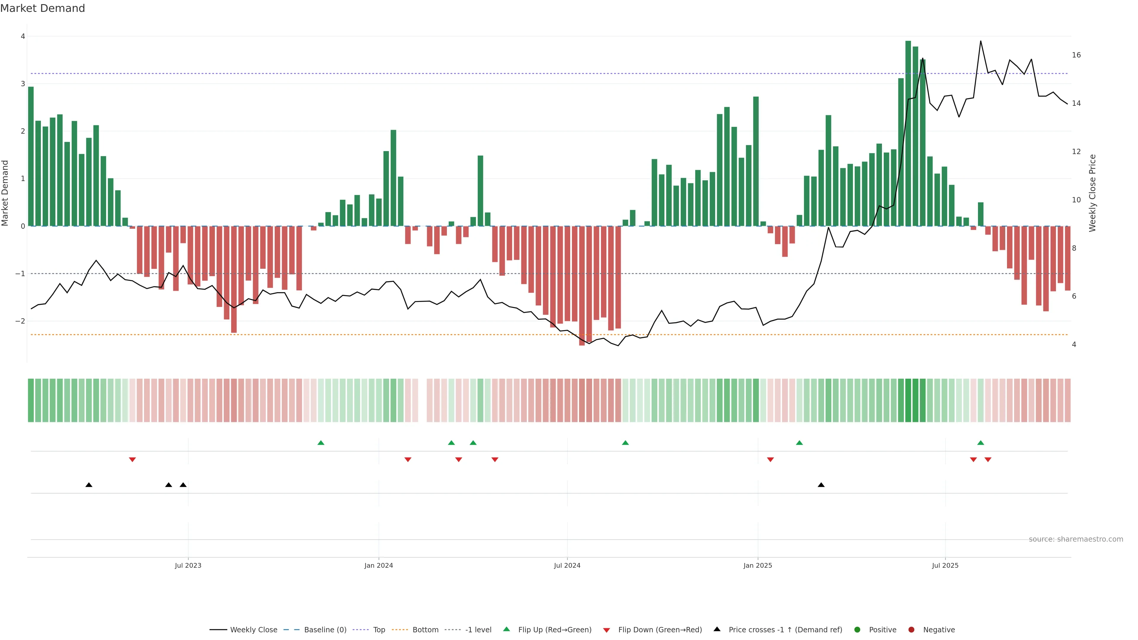Click the Market Demand chart title

click(42, 8)
